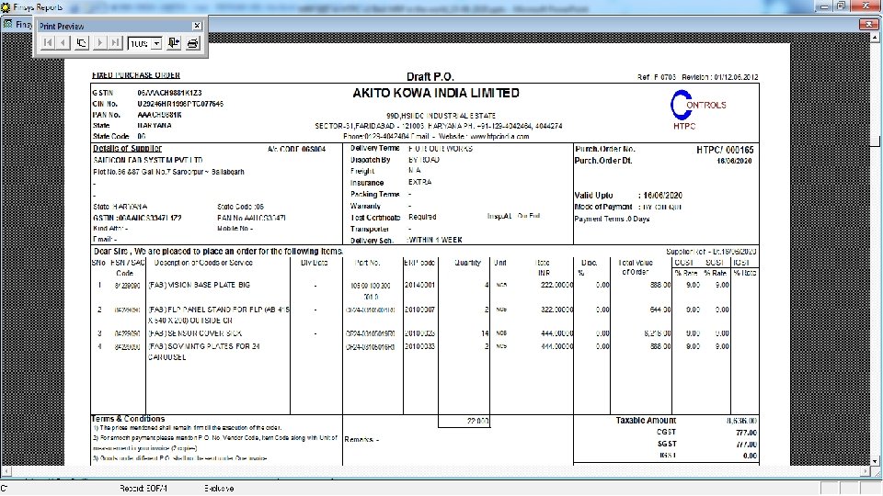The height and width of the screenshot is (496, 883).
Task: Go to last page in Print Preview
Action: click(x=116, y=43)
